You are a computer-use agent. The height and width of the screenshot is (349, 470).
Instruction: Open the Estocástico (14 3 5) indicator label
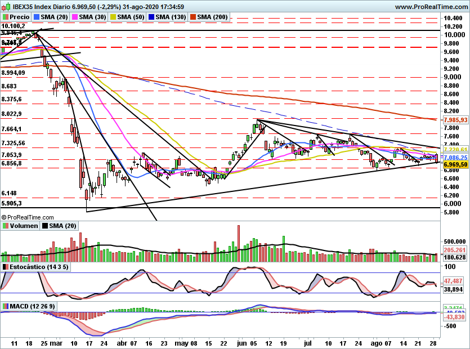point(35,267)
